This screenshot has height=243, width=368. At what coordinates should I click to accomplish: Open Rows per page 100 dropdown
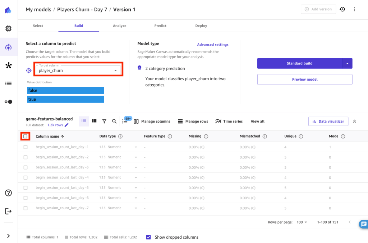click(302, 222)
